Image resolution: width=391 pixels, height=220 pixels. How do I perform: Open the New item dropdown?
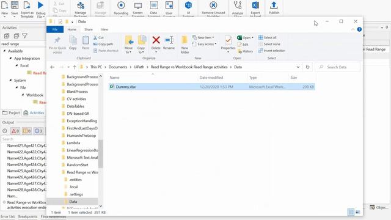[203, 38]
